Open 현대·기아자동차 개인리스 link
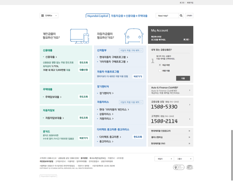 tap(114, 109)
